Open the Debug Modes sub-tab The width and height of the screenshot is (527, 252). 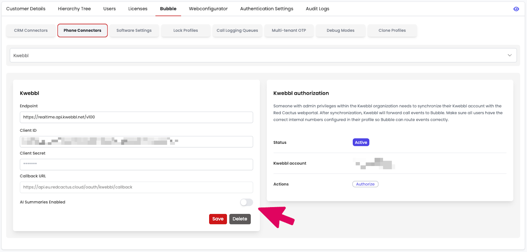[340, 30]
